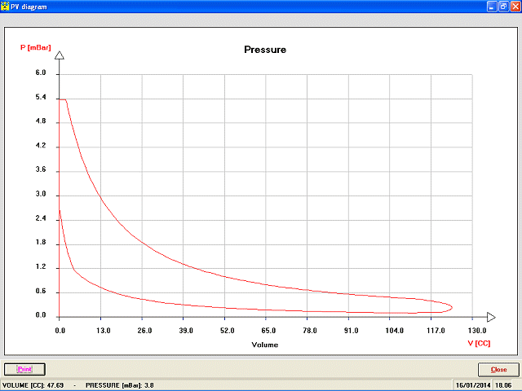Click the 'V [CC]' axis label
This screenshot has height=391, width=522.
tap(479, 343)
